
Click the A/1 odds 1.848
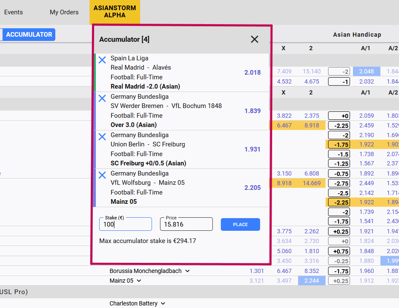[x=366, y=251]
